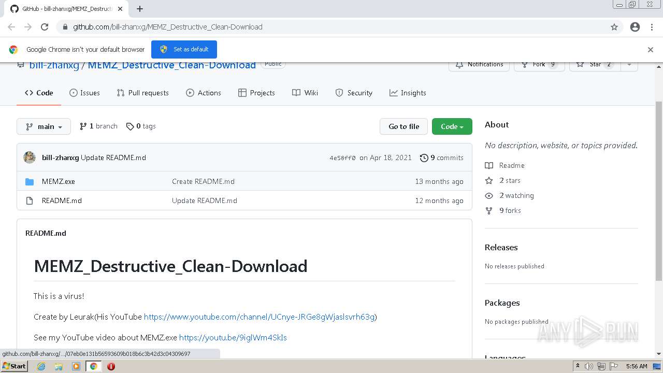
Task: View 2 stars in About sidebar
Action: (x=503, y=180)
